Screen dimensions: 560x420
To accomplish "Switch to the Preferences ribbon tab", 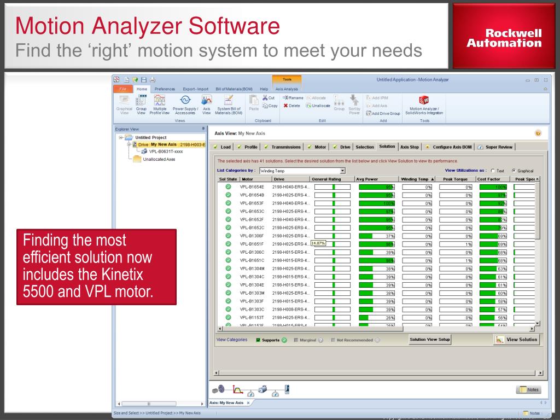I will [165, 89].
